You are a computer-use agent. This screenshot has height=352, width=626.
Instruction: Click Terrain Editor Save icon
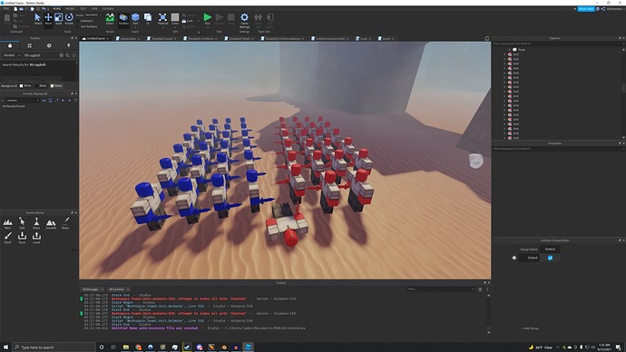pyautogui.click(x=22, y=238)
